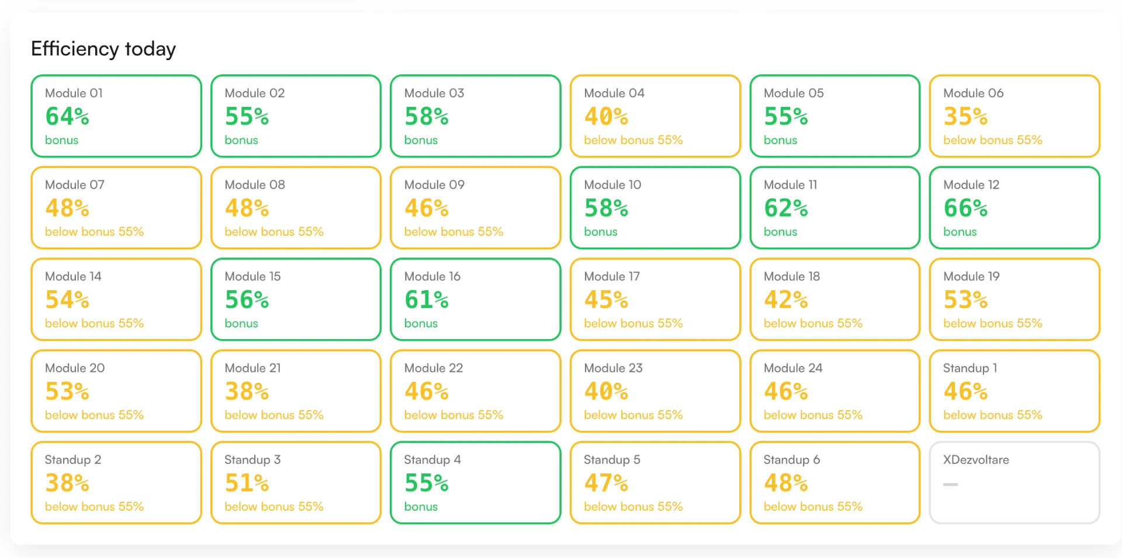Select the Standup 2 card at 38%

point(116,483)
